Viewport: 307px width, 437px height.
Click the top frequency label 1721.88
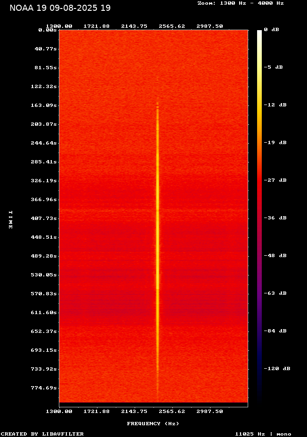97,26
